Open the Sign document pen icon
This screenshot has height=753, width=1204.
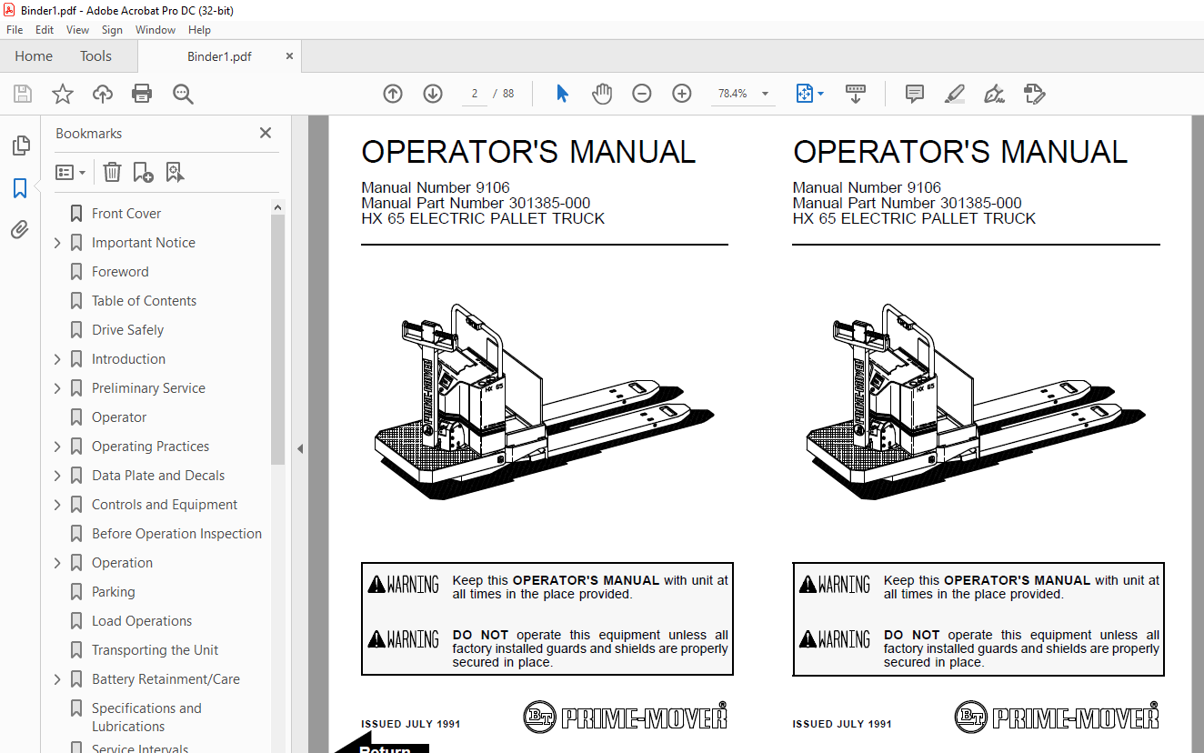click(x=994, y=94)
